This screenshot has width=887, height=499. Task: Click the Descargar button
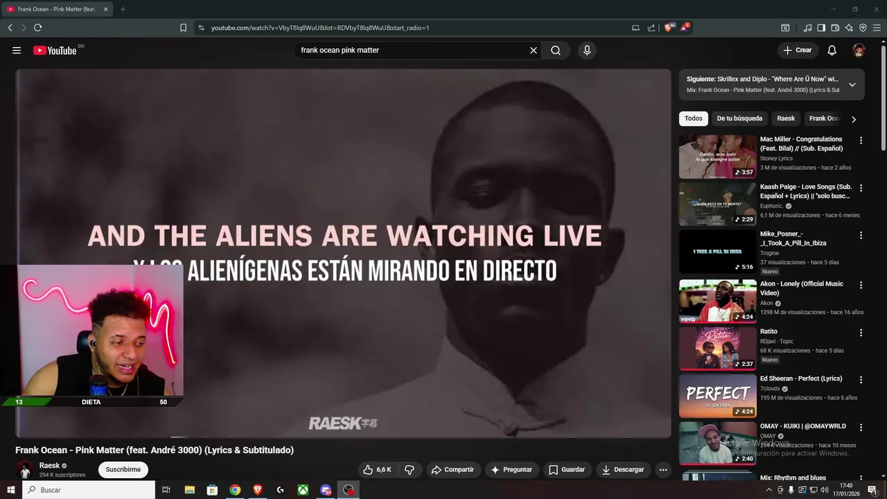point(623,469)
